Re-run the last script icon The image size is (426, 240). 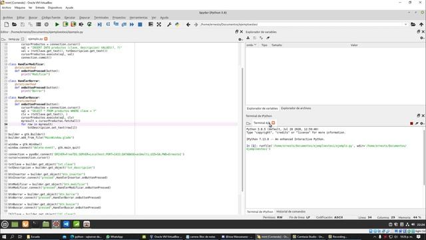pos(89,25)
